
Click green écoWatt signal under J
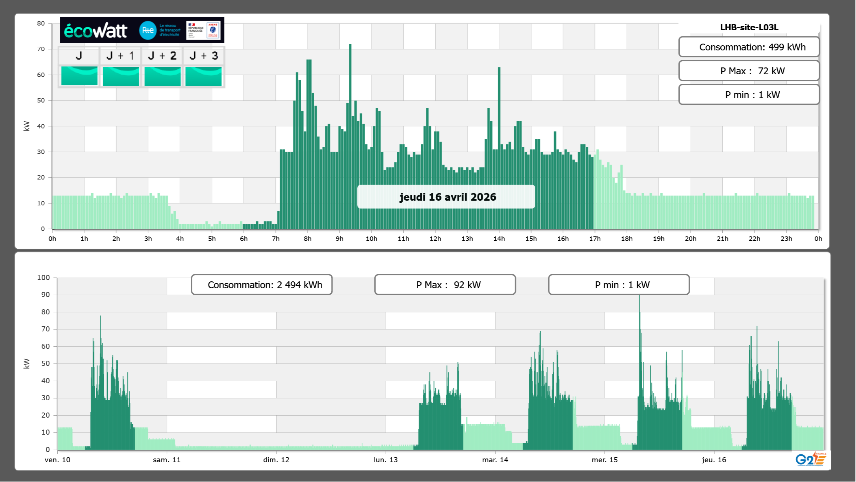pos(79,76)
